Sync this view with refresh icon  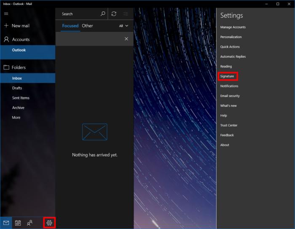[x=114, y=14]
